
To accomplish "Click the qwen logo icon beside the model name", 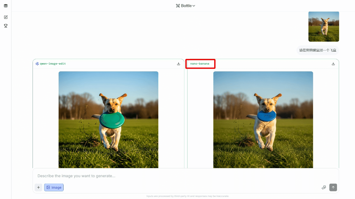I will 37,64.
